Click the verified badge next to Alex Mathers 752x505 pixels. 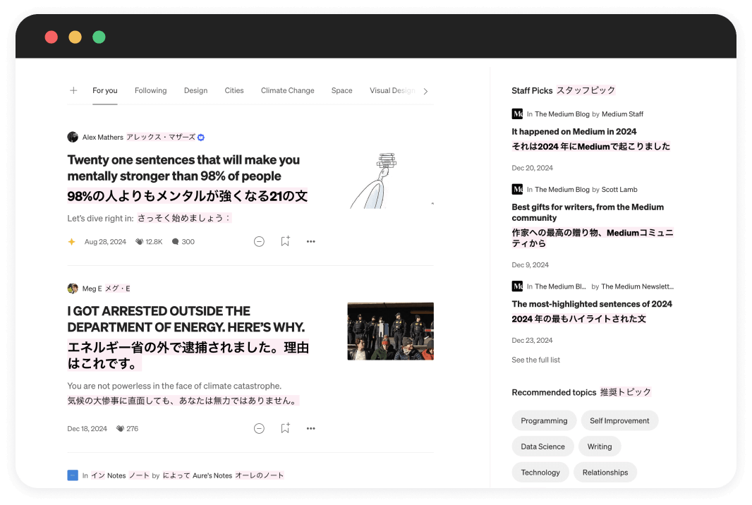201,138
